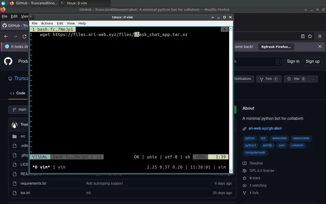Open the terminal's Edit menu
The height and width of the screenshot is (204, 326).
point(60,23)
